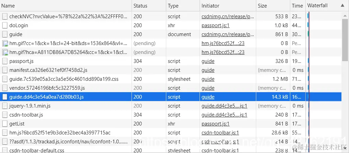Click the scrollbar down arrow
Viewport: 349px width, 153px height.
[x=345, y=148]
